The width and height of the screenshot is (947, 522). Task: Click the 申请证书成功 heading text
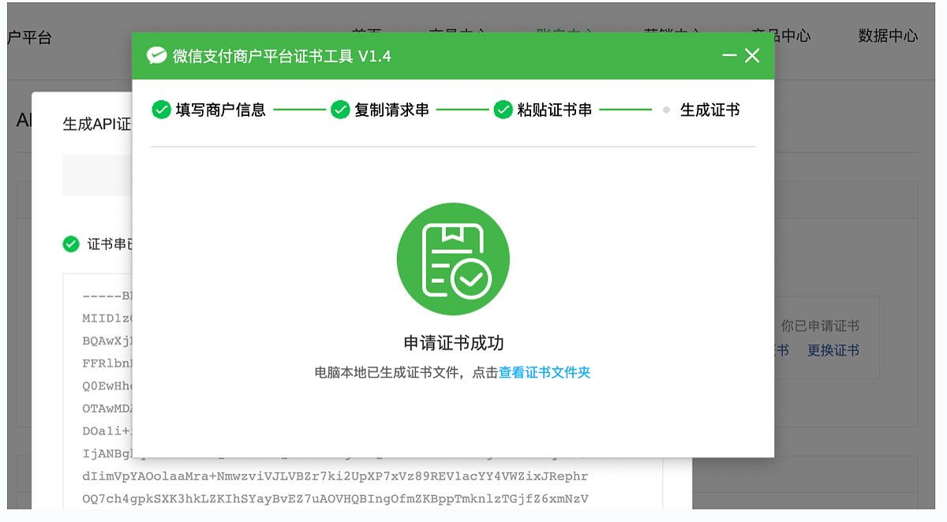pos(454,343)
